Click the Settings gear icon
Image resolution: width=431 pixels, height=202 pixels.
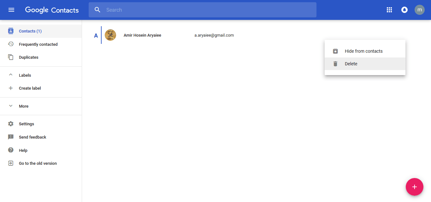11,124
